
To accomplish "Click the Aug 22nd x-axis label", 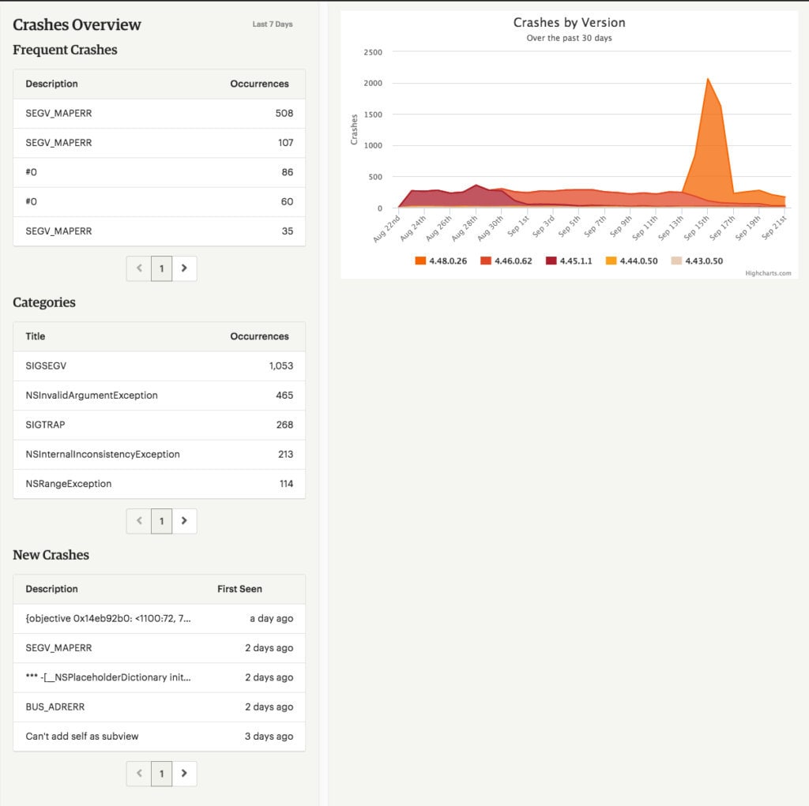I will [x=387, y=228].
